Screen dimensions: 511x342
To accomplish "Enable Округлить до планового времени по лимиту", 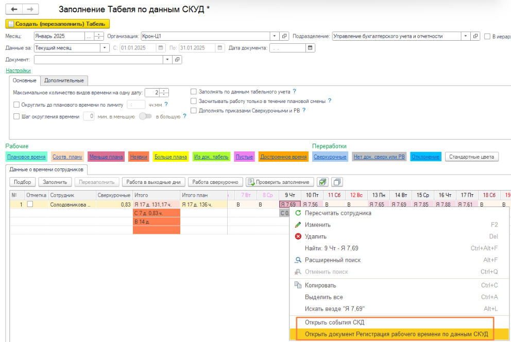I will tap(17, 105).
